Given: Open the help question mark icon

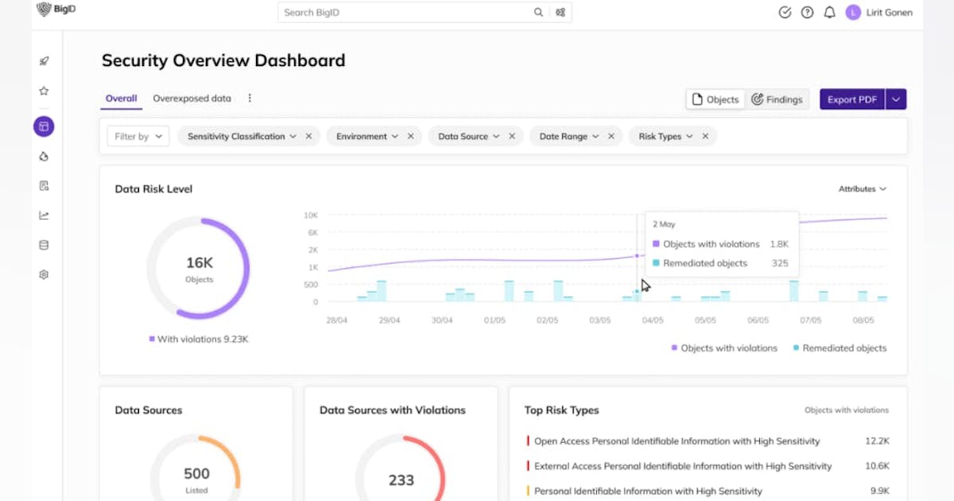Looking at the screenshot, I should pos(807,13).
